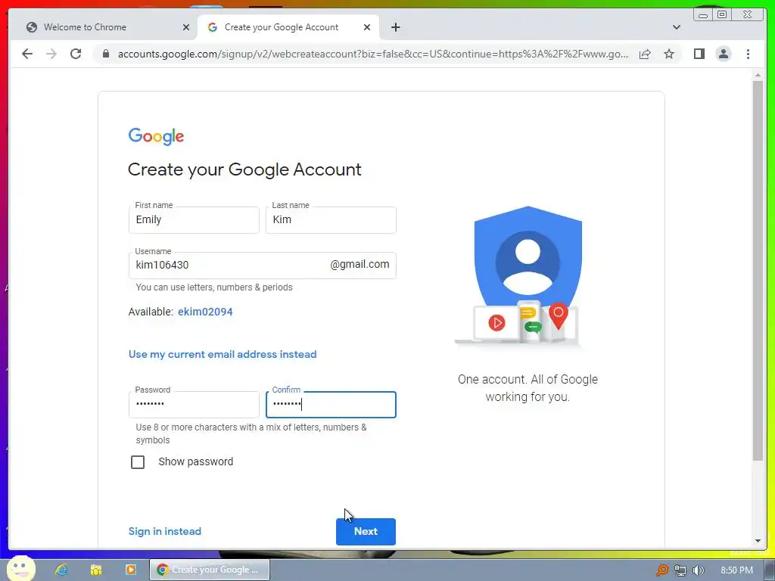Click the blue Next button
The height and width of the screenshot is (581, 775).
click(x=366, y=532)
